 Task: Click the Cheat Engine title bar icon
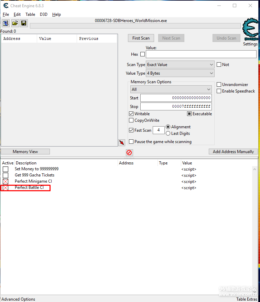click(6, 6)
